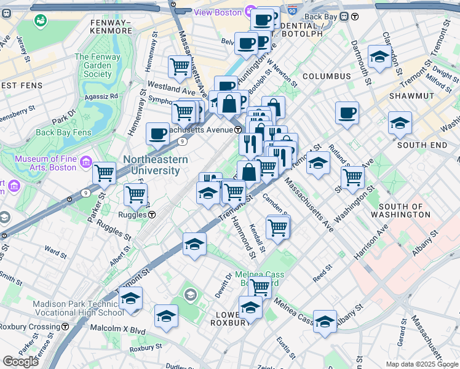Select front shopping cart marker below Symphony label

pyautogui.click(x=183, y=113)
